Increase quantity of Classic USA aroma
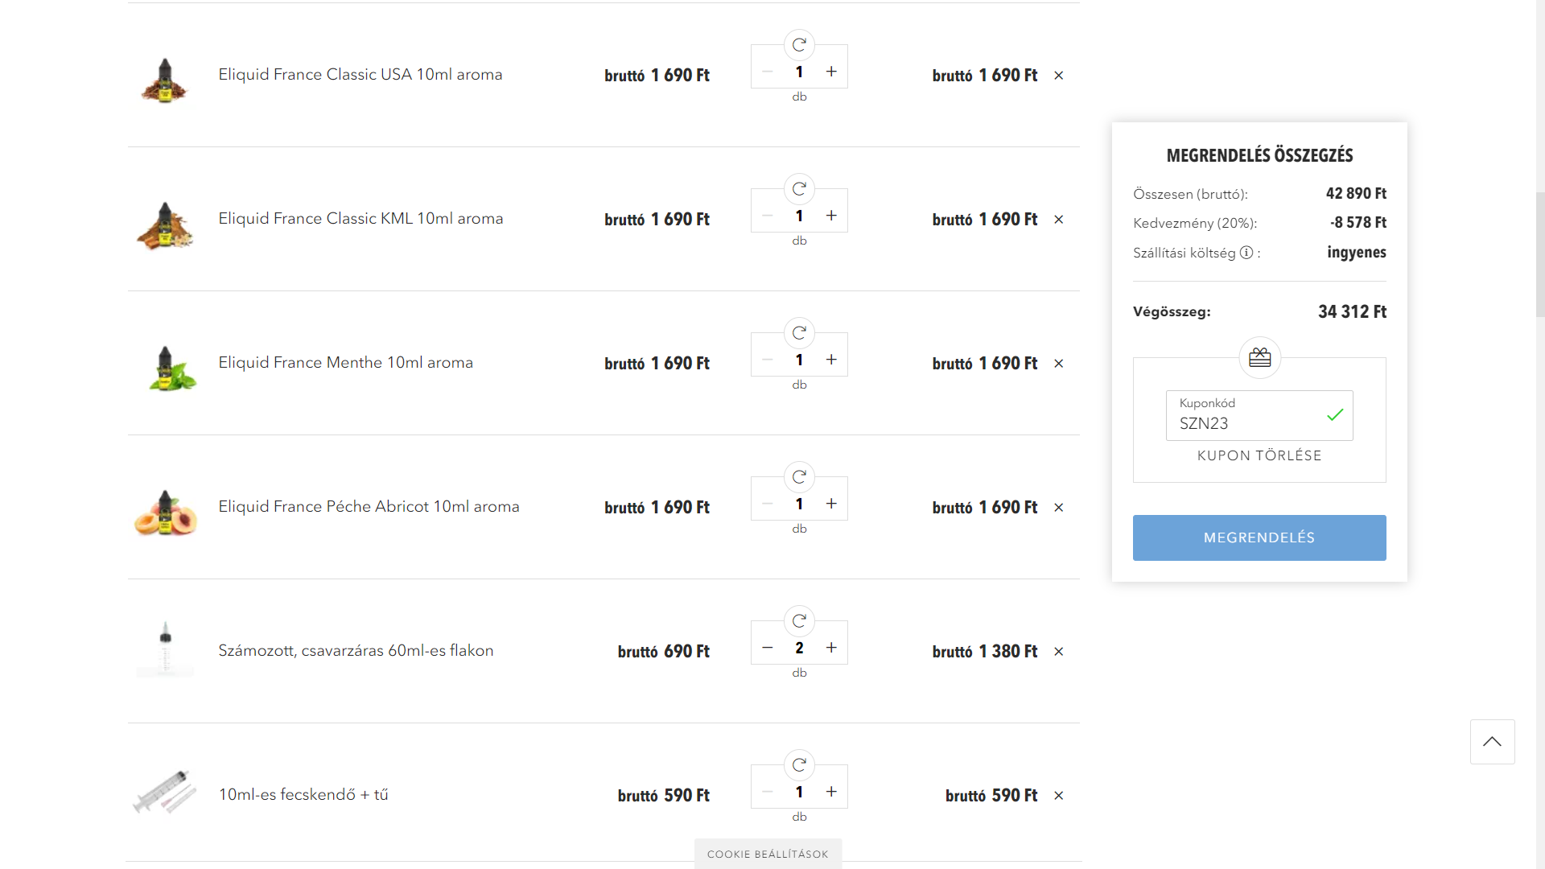The image size is (1545, 869). pos(831,72)
